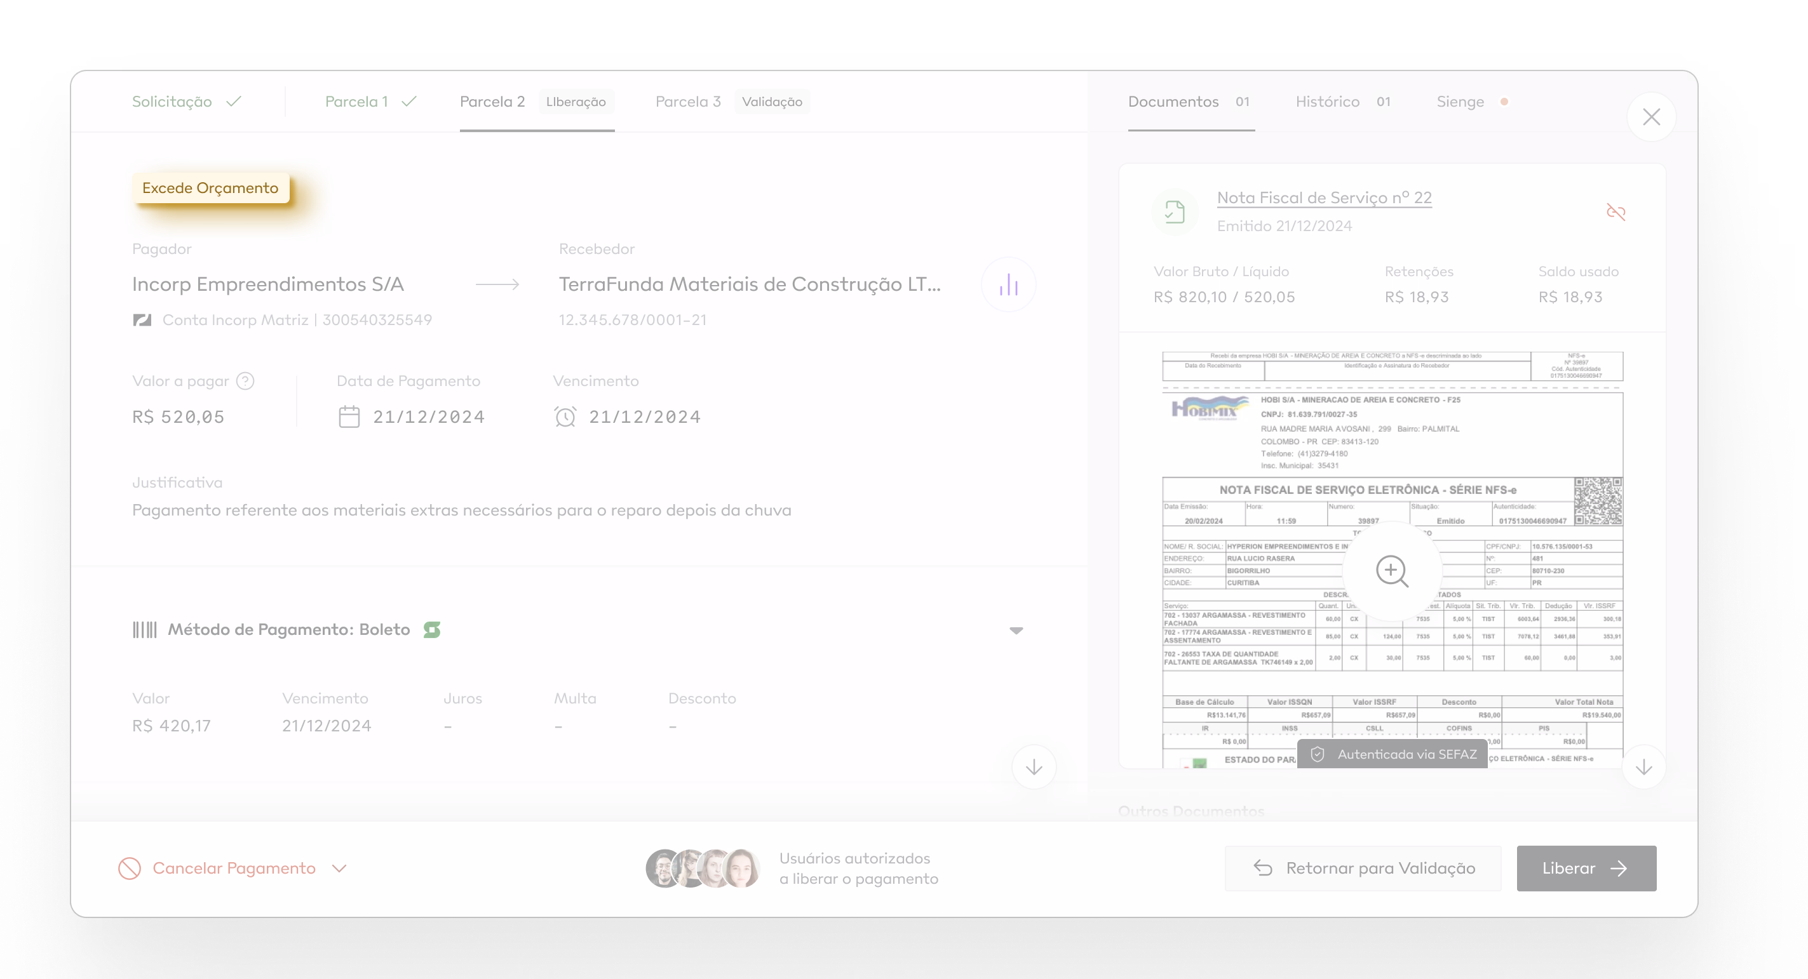
Task: Click the down arrow button in documents panel
Action: pos(1643,768)
